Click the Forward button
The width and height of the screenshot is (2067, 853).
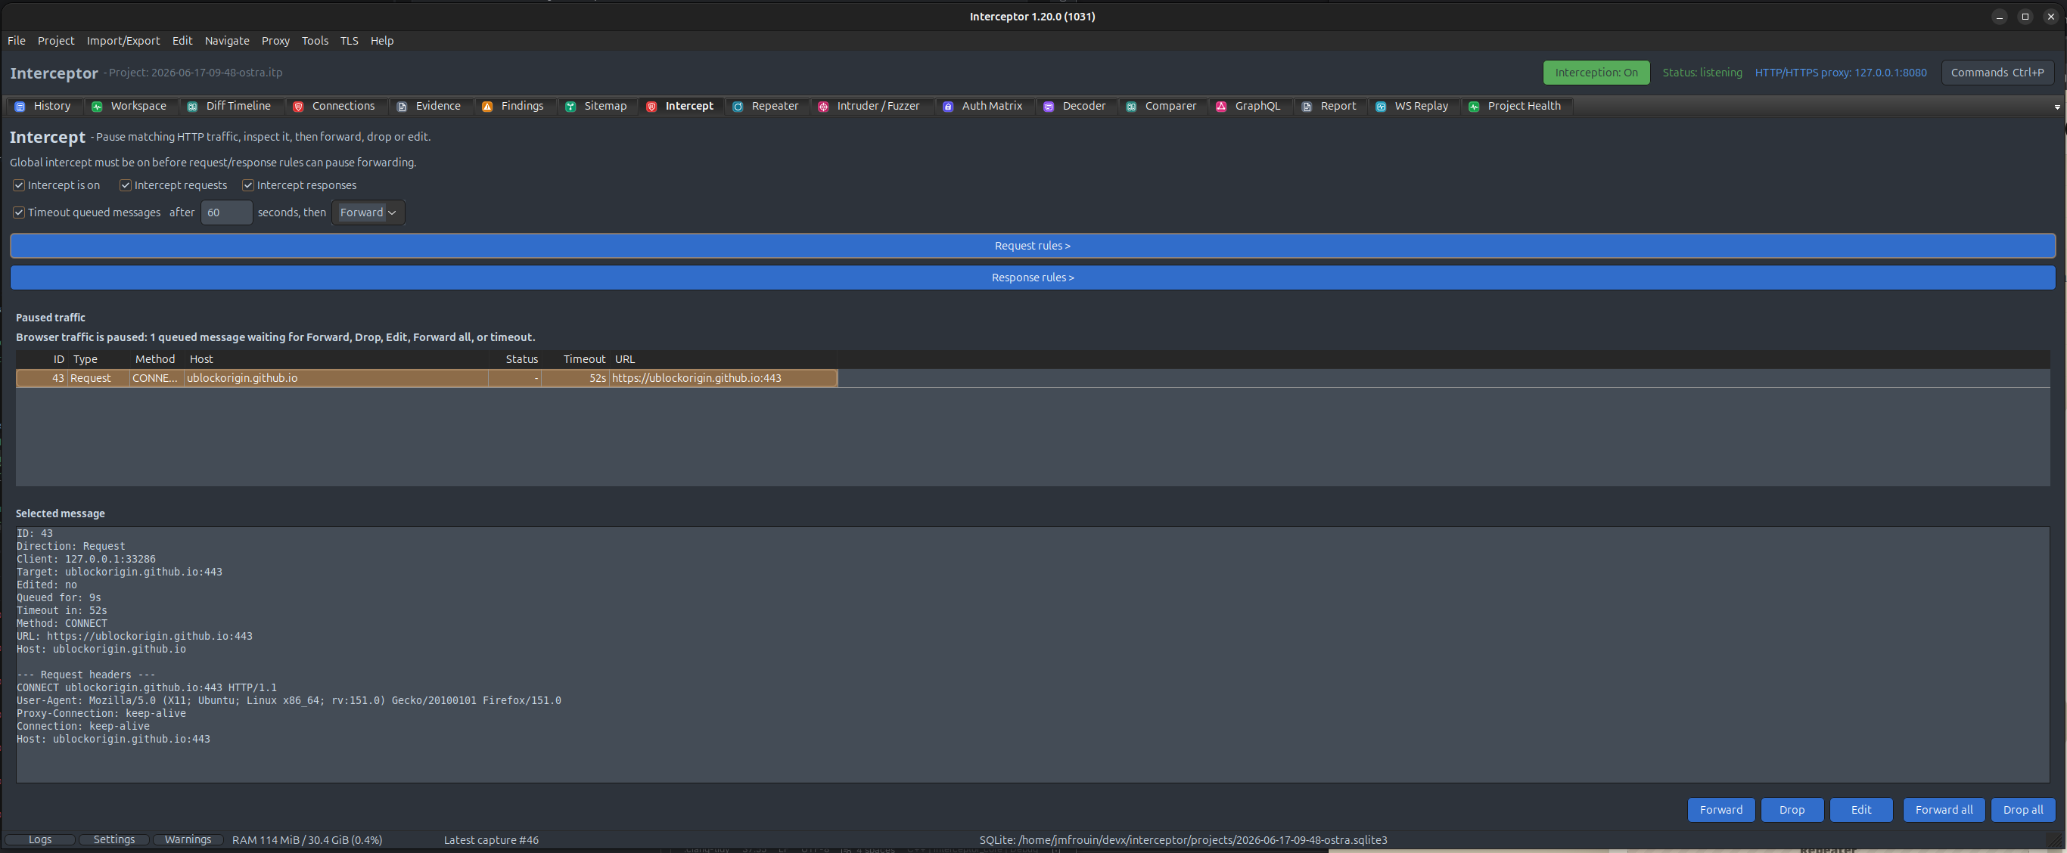coord(1721,810)
